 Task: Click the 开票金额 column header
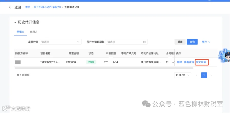[x=74, y=53]
